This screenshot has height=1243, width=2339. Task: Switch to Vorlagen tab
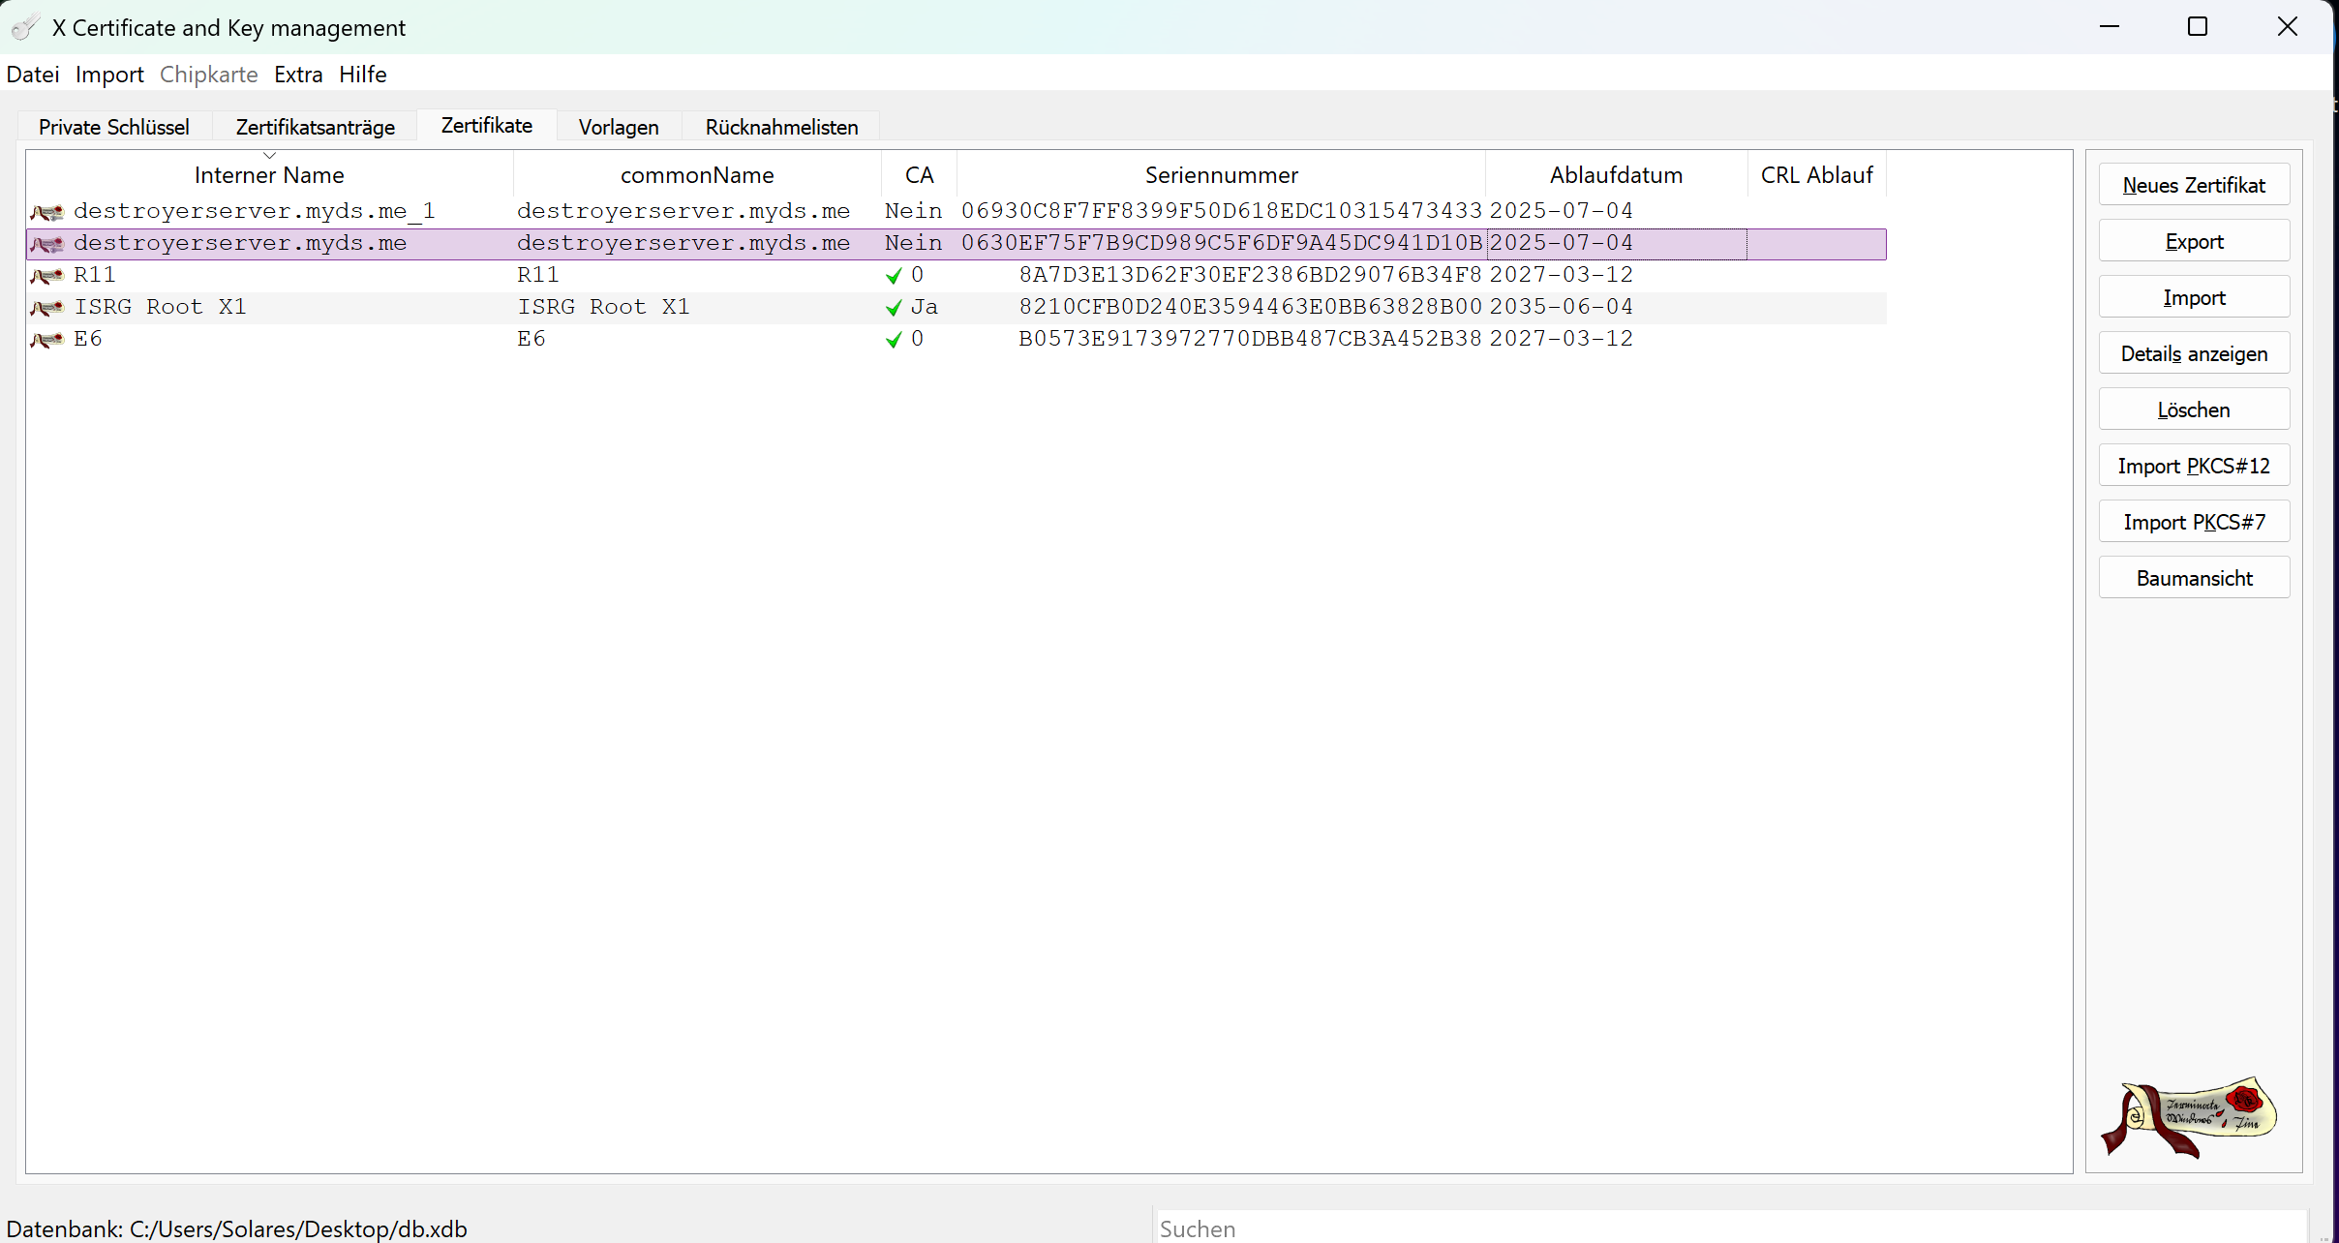pyautogui.click(x=619, y=127)
